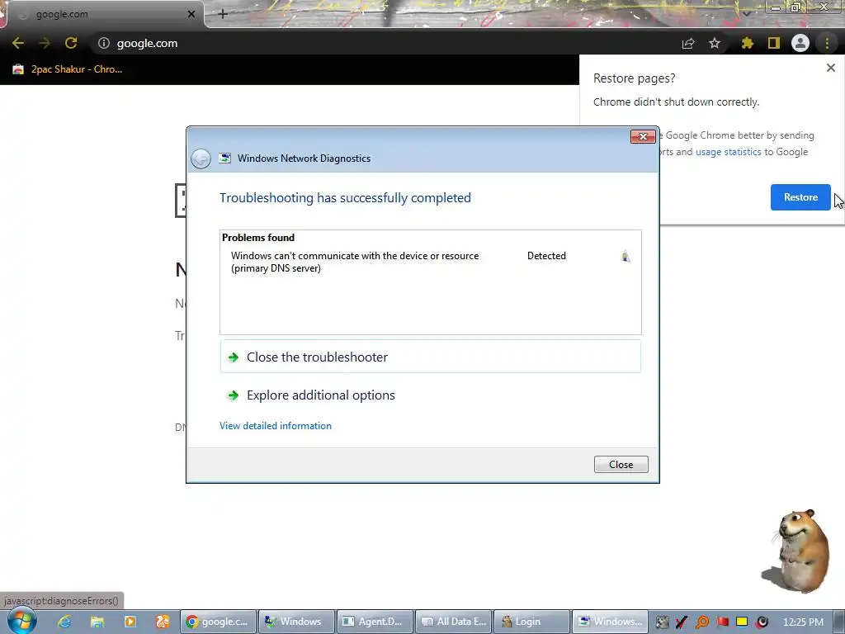
Task: Click the Windows Network Diagnostics title icon
Action: pyautogui.click(x=224, y=158)
